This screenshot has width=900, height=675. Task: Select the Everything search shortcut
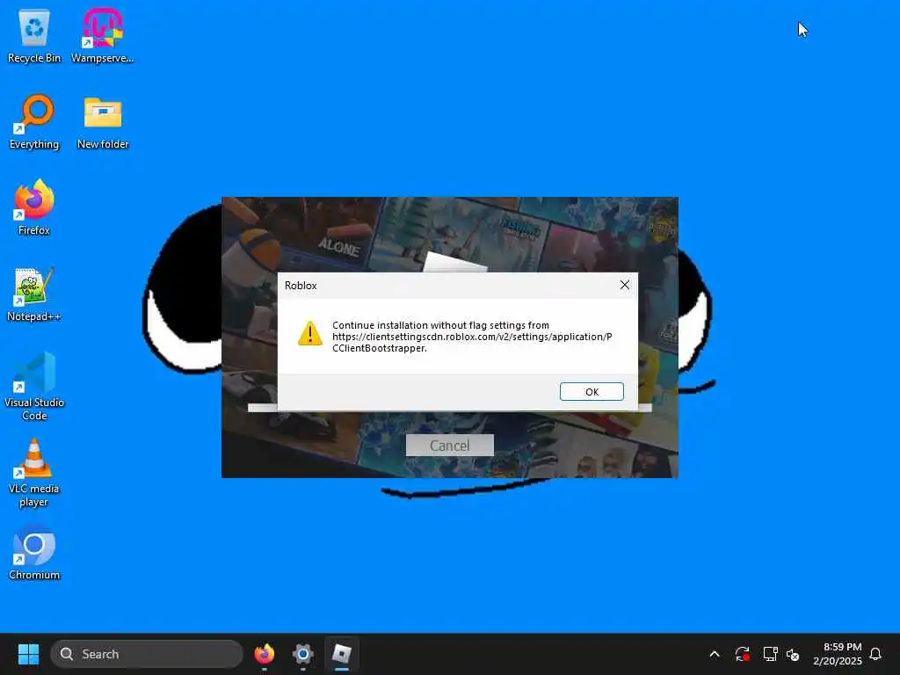(34, 121)
